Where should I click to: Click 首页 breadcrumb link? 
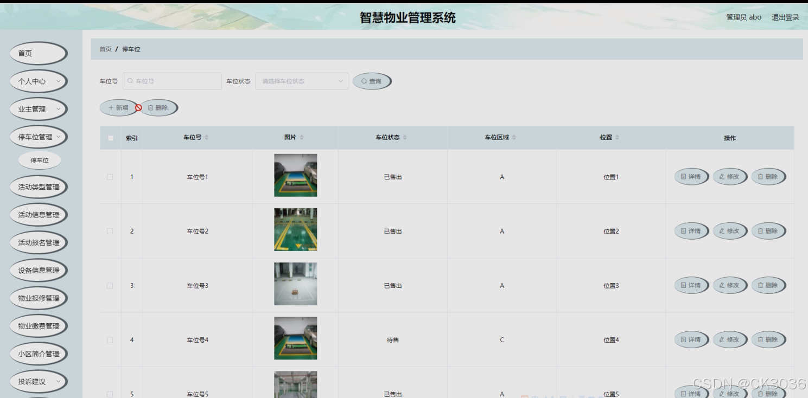[105, 49]
